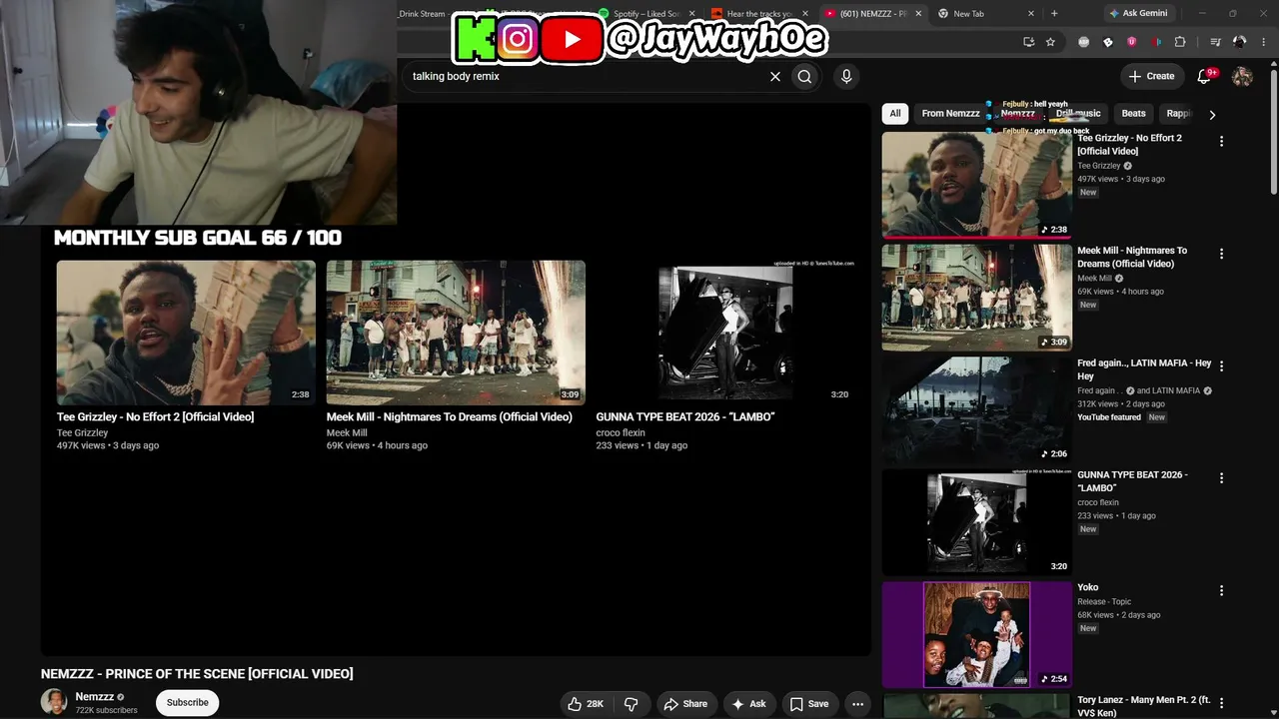This screenshot has height=719, width=1279.
Task: Open the Nemzzz channel name link
Action: [95, 697]
